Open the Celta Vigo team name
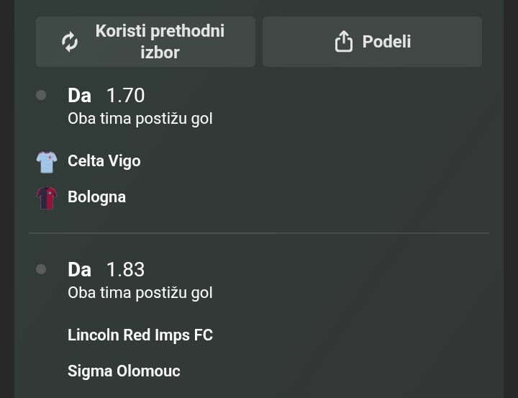 (x=104, y=160)
